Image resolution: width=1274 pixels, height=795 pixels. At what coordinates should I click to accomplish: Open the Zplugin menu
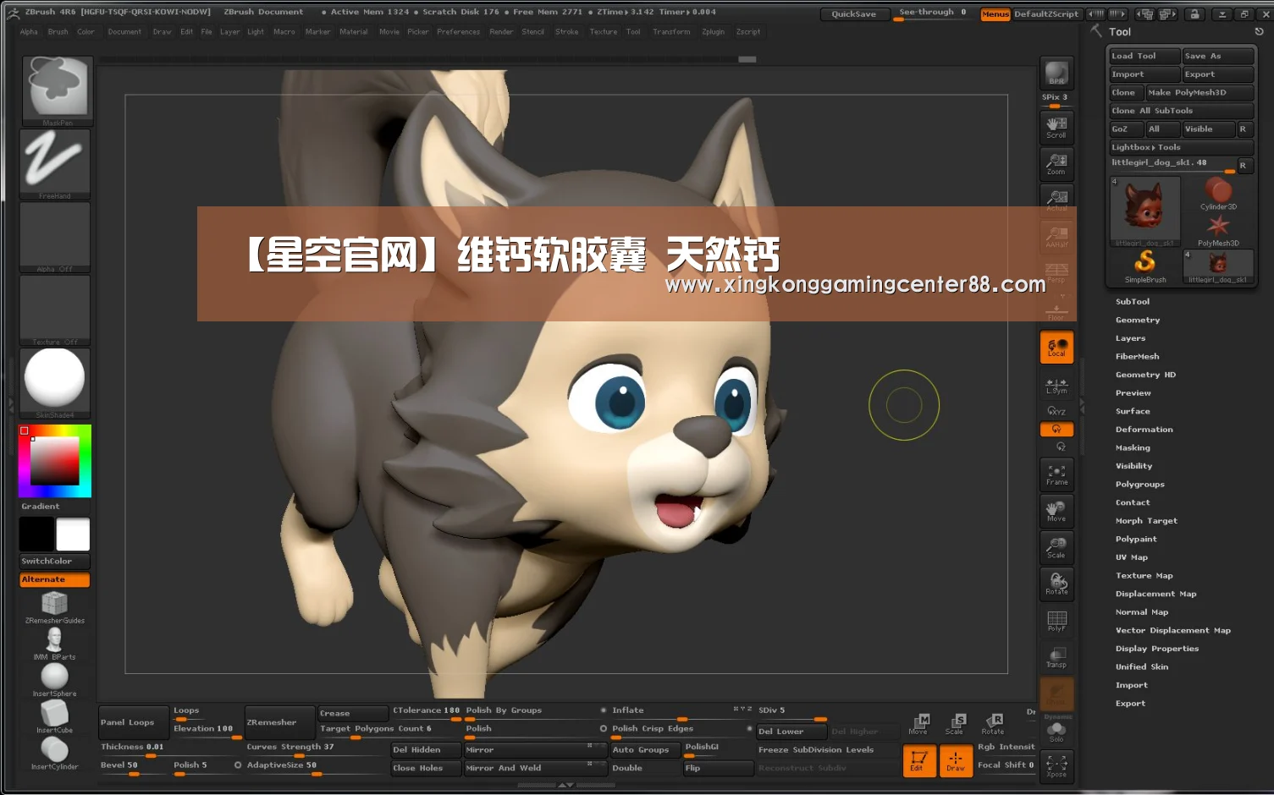[713, 32]
